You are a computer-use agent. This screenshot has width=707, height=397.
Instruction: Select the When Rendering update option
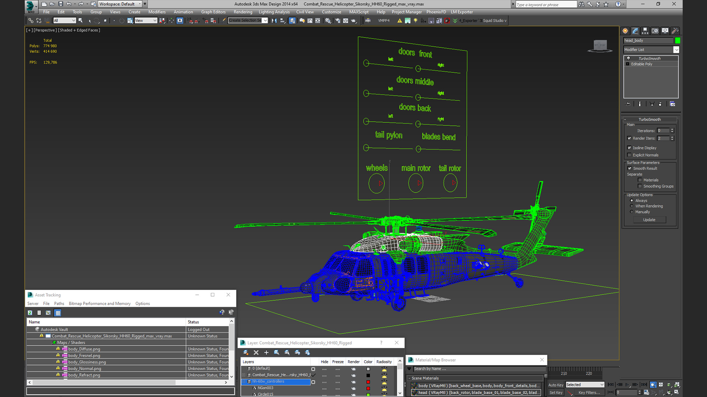(x=632, y=206)
